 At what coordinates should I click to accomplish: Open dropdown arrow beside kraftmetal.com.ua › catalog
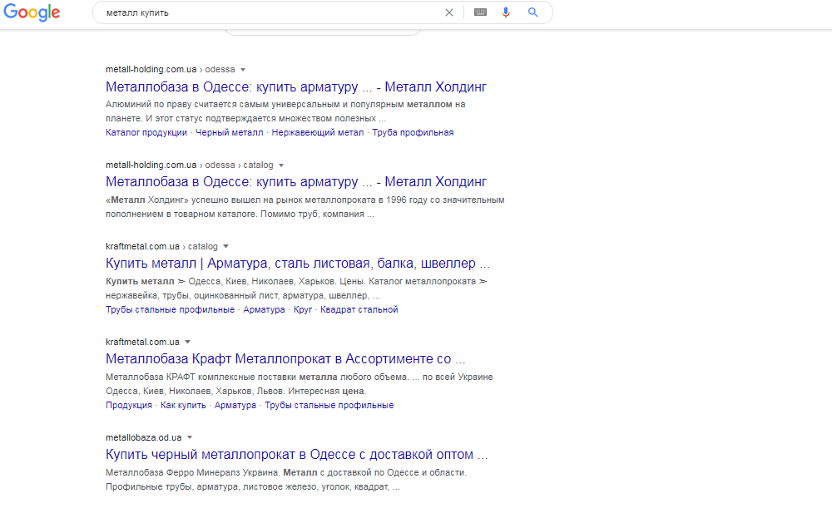click(225, 246)
